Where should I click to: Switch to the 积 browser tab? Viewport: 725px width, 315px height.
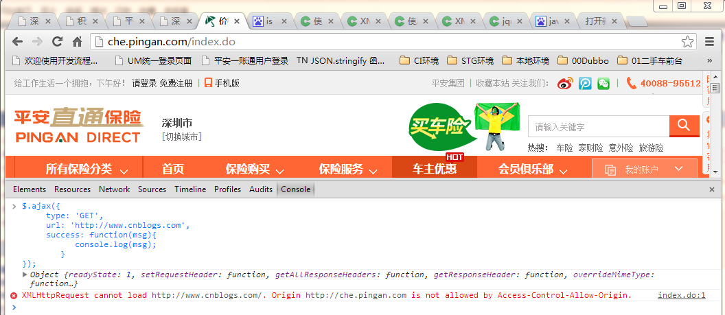click(x=81, y=21)
